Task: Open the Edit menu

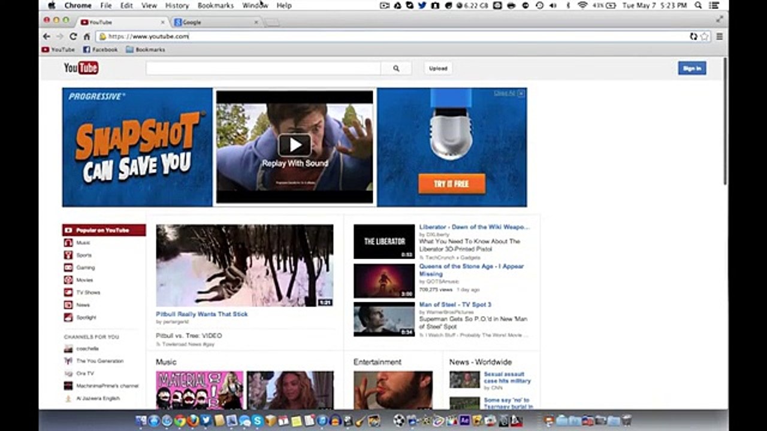Action: 126,5
